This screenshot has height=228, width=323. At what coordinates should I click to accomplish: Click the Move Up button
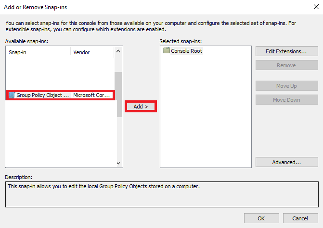(x=287, y=85)
